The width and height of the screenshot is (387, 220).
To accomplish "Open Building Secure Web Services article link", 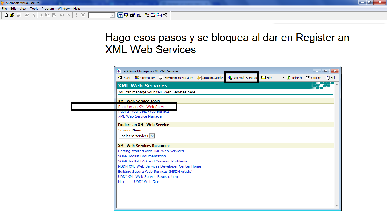I will (x=155, y=172).
